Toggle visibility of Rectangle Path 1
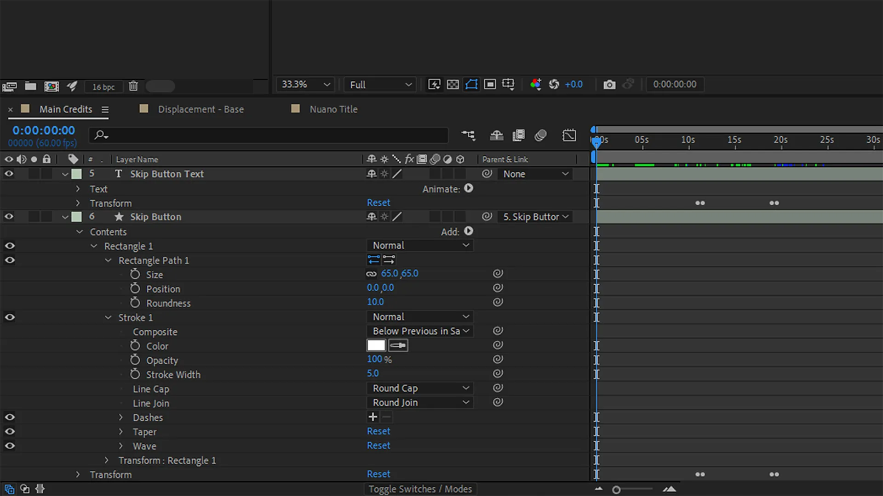This screenshot has height=496, width=883. pos(10,260)
